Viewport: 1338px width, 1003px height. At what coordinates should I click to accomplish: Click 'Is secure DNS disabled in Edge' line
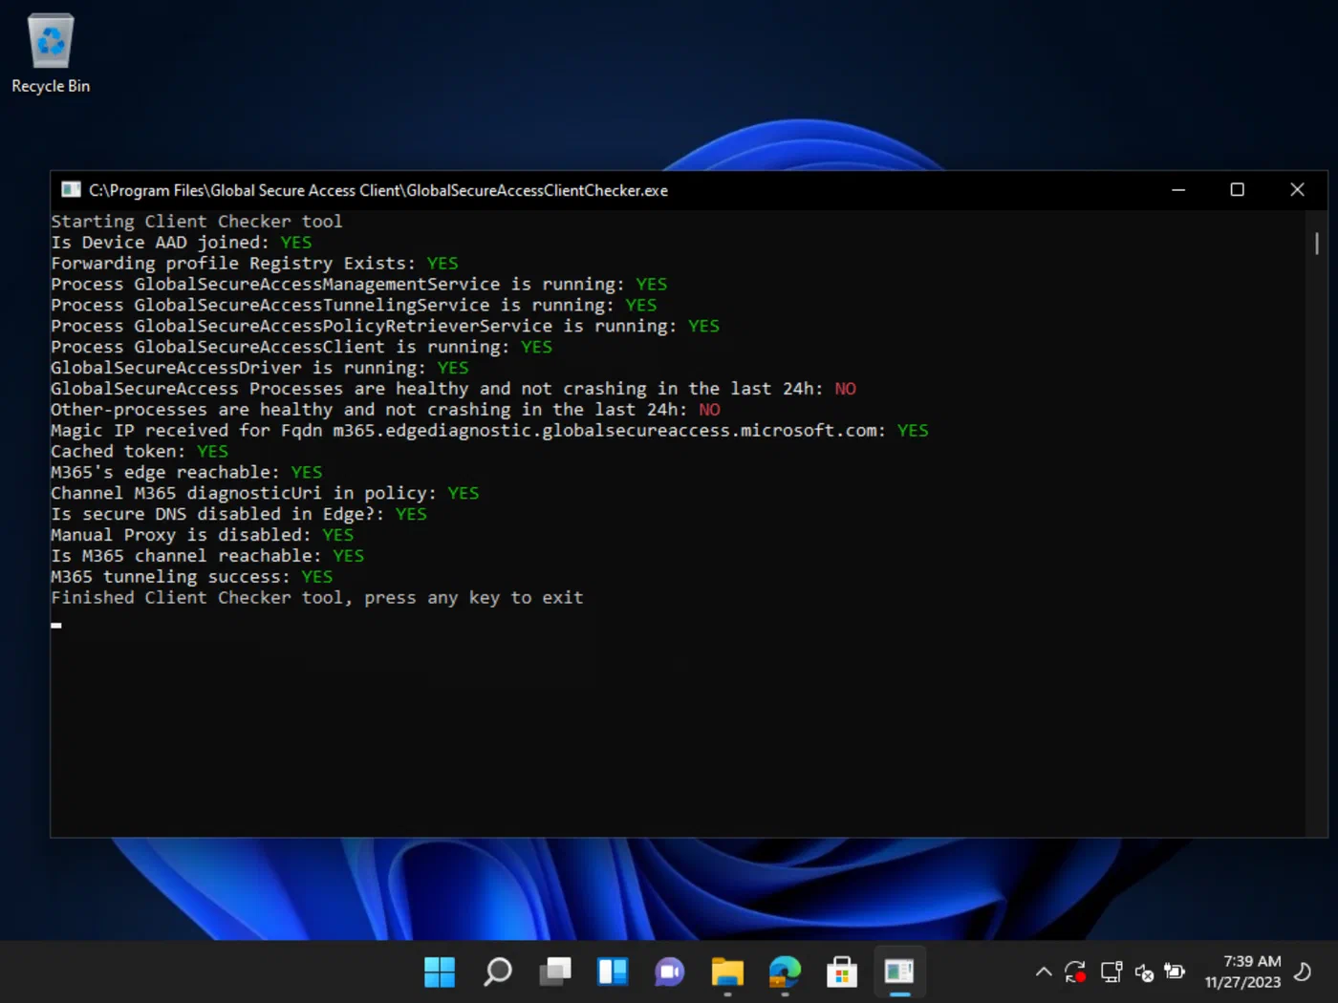tap(239, 515)
